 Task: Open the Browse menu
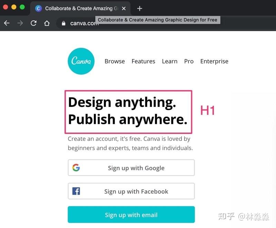115,61
